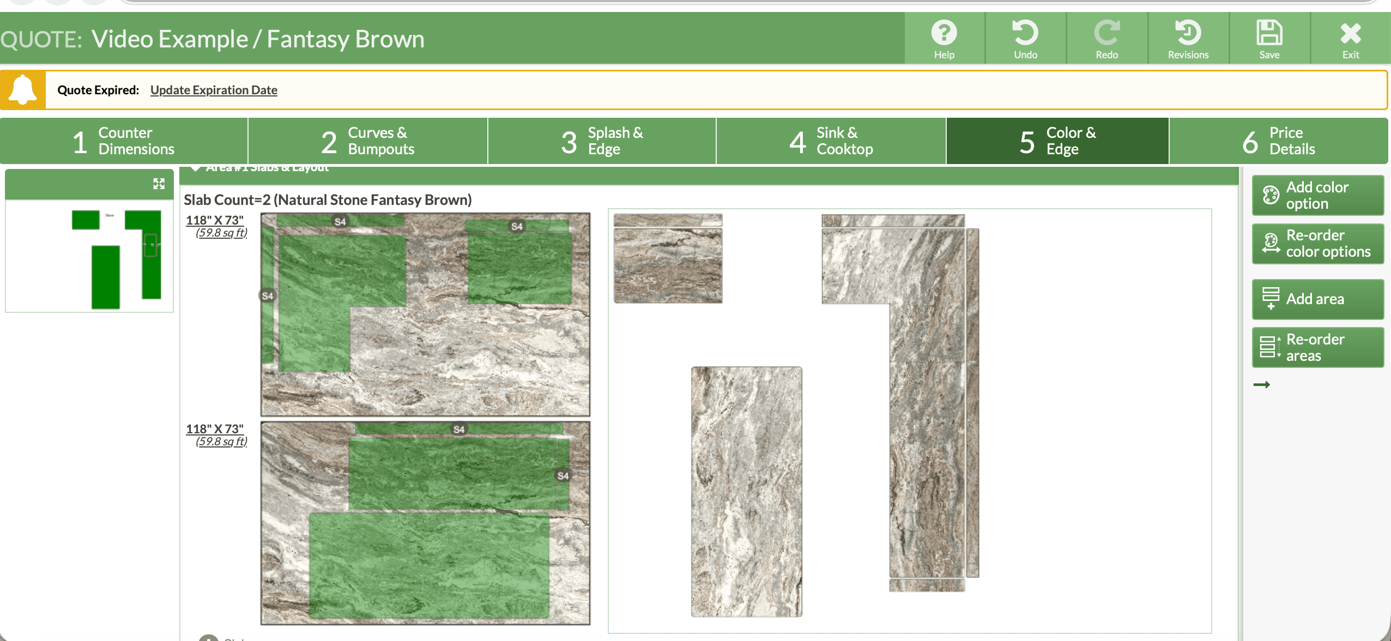Select the L-shaped green piece on first slab

[315, 303]
